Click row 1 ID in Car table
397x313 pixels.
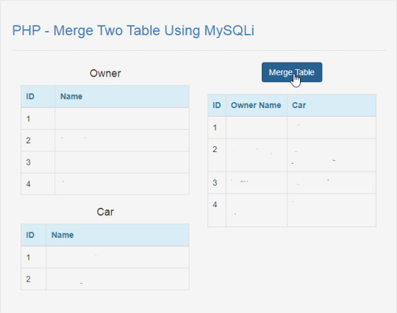point(29,257)
